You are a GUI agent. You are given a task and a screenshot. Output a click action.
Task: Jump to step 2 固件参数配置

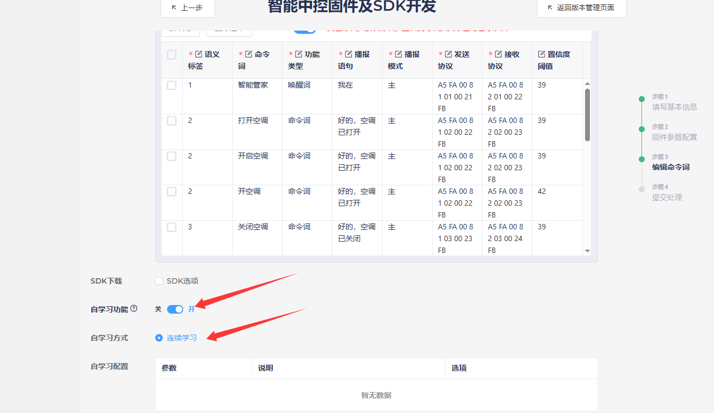tap(674, 137)
